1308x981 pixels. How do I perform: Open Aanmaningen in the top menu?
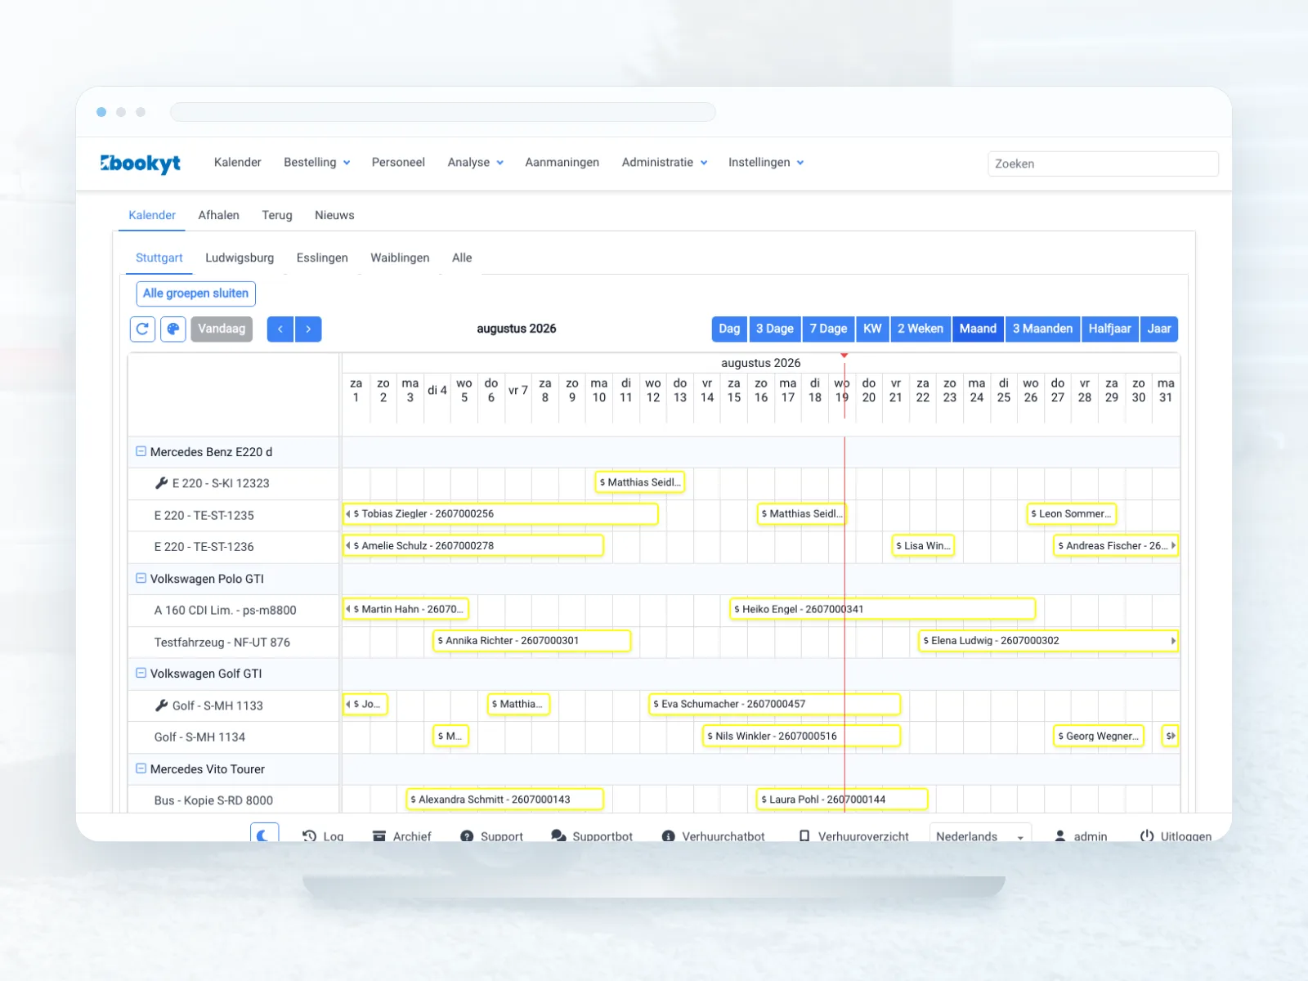562,163
